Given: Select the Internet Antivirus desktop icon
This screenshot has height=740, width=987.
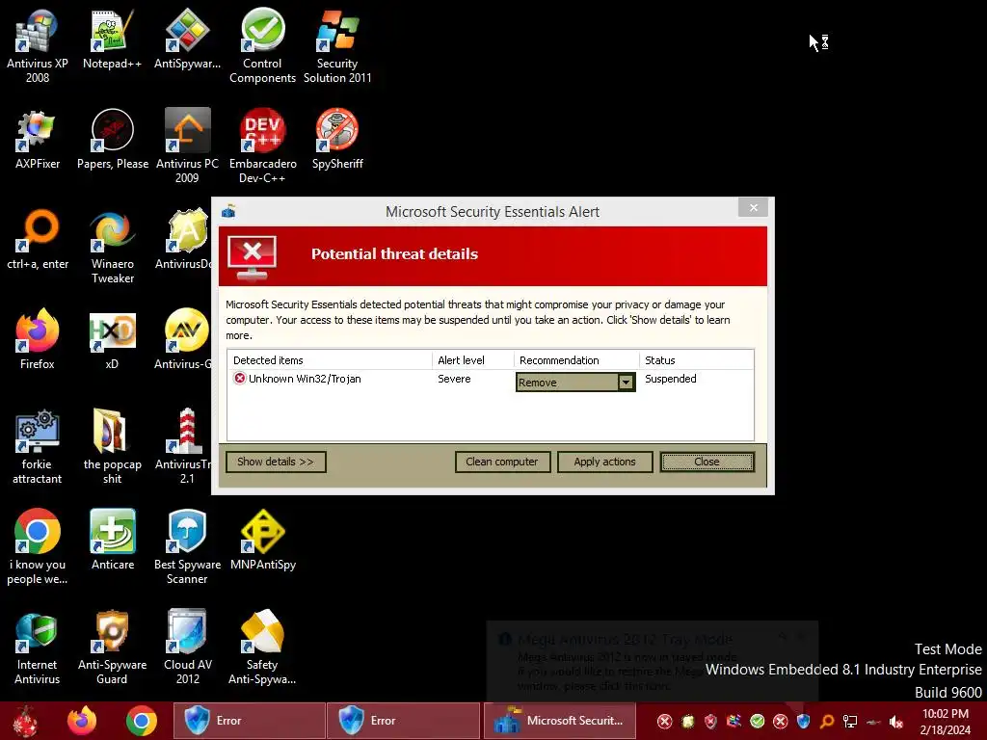Looking at the screenshot, I should point(38,647).
